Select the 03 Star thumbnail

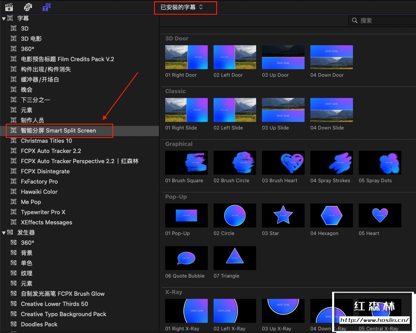coord(283,215)
